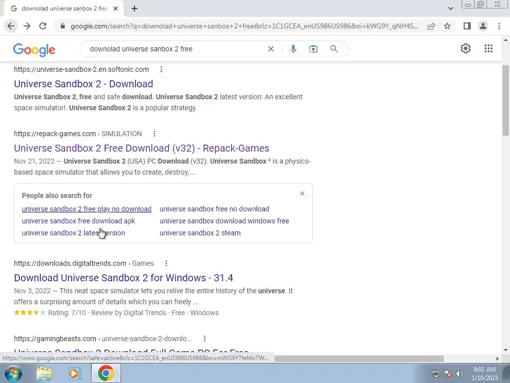Open more options for gamingbeasts.com result
The width and height of the screenshot is (510, 383).
point(205,339)
